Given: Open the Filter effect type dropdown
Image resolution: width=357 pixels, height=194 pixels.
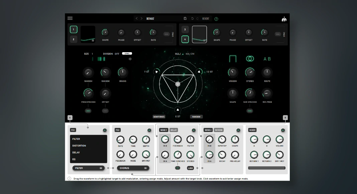Looking at the screenshot, I should pos(89,168).
